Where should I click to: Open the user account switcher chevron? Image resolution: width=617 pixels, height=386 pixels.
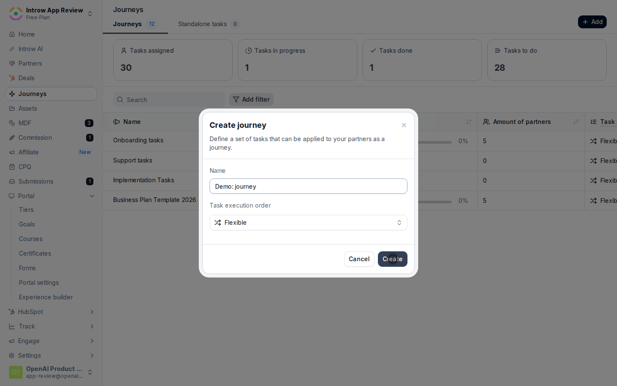tap(90, 372)
